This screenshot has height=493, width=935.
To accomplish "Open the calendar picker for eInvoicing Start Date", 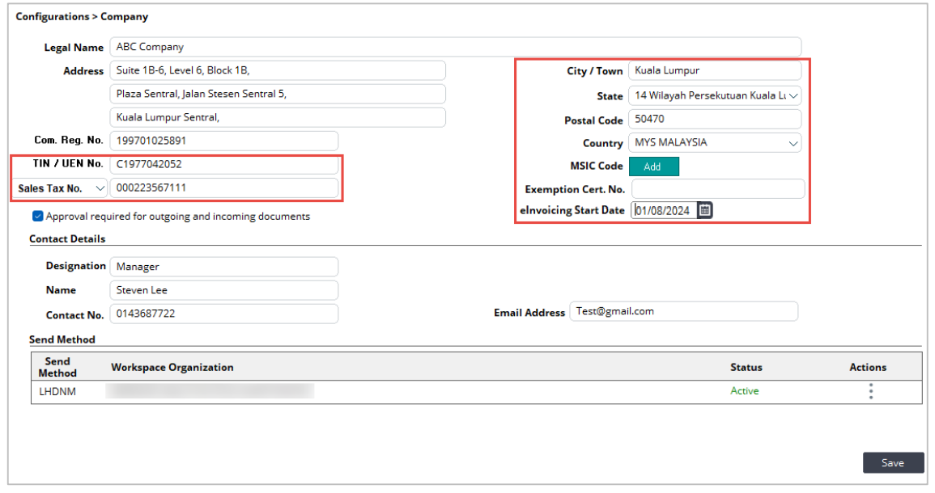I will [705, 210].
